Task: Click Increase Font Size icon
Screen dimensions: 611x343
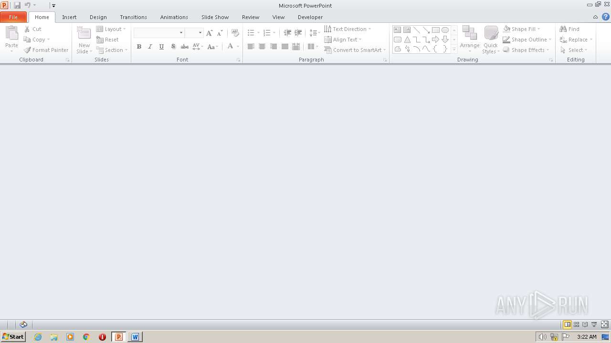Action: (209, 33)
